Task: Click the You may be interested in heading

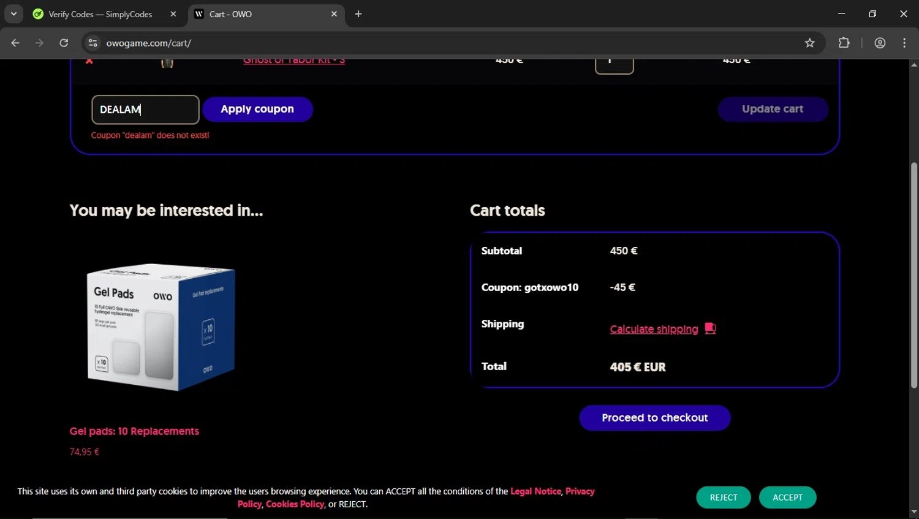Action: (x=166, y=210)
